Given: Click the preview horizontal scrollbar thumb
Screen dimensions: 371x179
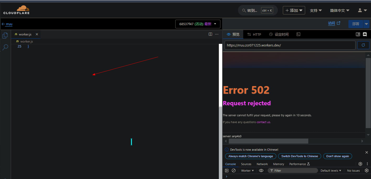Looking at the screenshot, I should tap(268, 141).
